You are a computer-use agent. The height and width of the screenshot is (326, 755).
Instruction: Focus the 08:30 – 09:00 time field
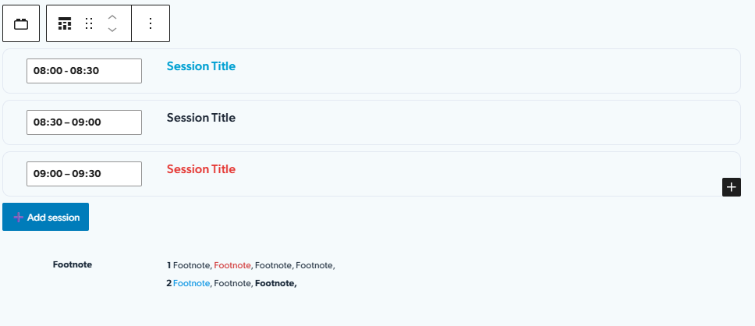pos(84,122)
